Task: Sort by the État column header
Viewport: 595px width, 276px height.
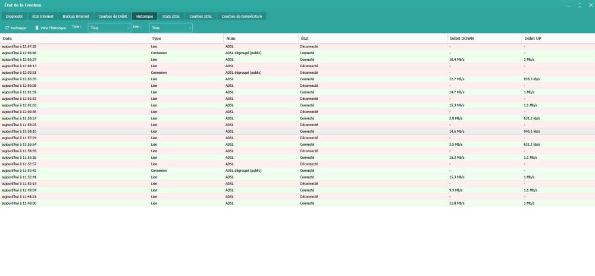Action: (x=372, y=38)
